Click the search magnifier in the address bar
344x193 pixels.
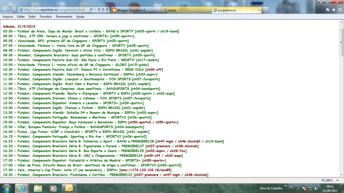pos(91,10)
